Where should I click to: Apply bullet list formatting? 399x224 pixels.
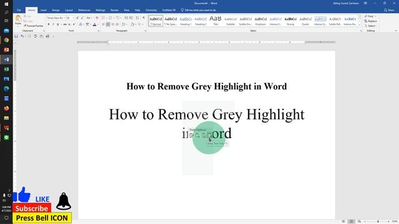[104, 18]
